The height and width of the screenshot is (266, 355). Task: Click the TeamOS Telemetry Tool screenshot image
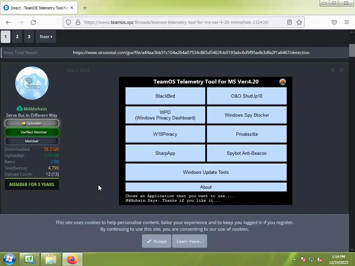206,141
